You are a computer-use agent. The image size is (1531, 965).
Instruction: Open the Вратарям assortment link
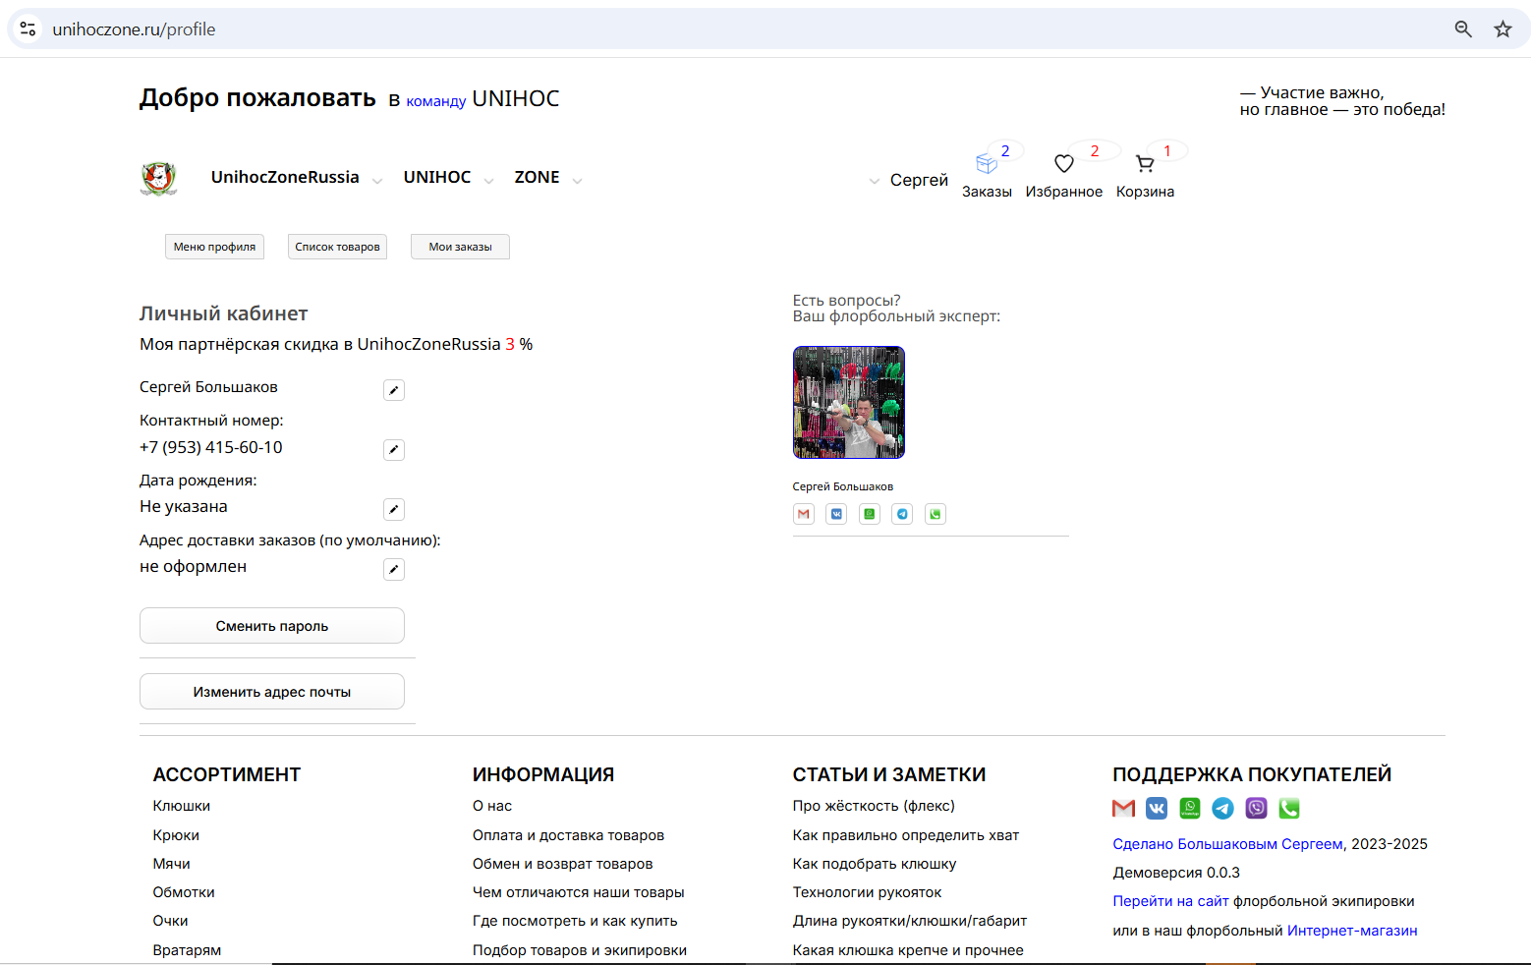pyautogui.click(x=187, y=950)
